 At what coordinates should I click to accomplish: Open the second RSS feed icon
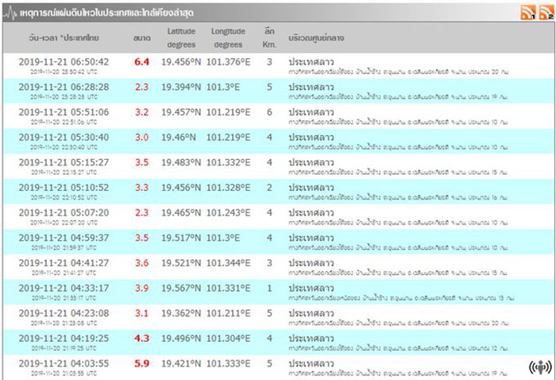point(546,12)
